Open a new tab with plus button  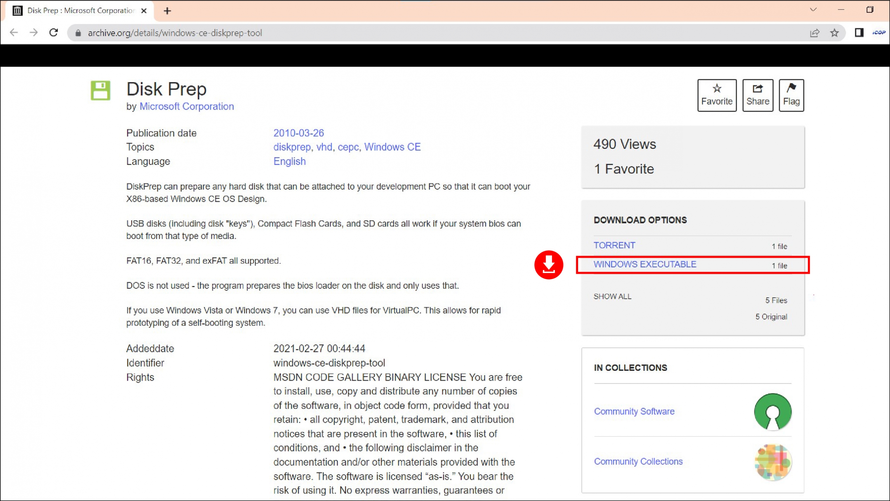(x=167, y=11)
